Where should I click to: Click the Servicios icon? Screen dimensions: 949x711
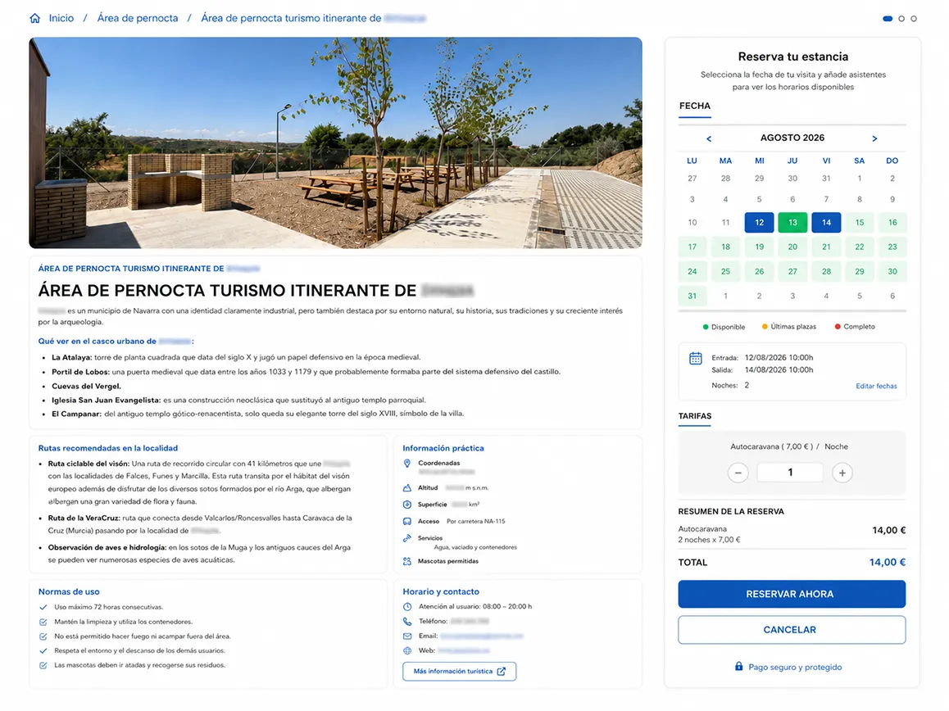[406, 538]
